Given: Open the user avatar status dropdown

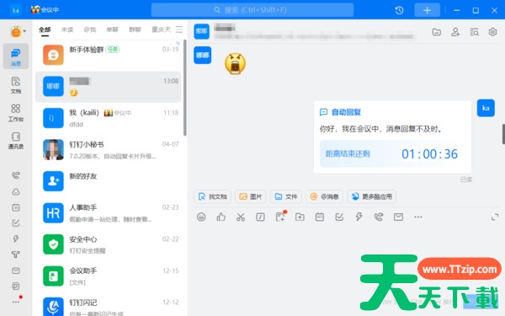Looking at the screenshot, I should 18,32.
